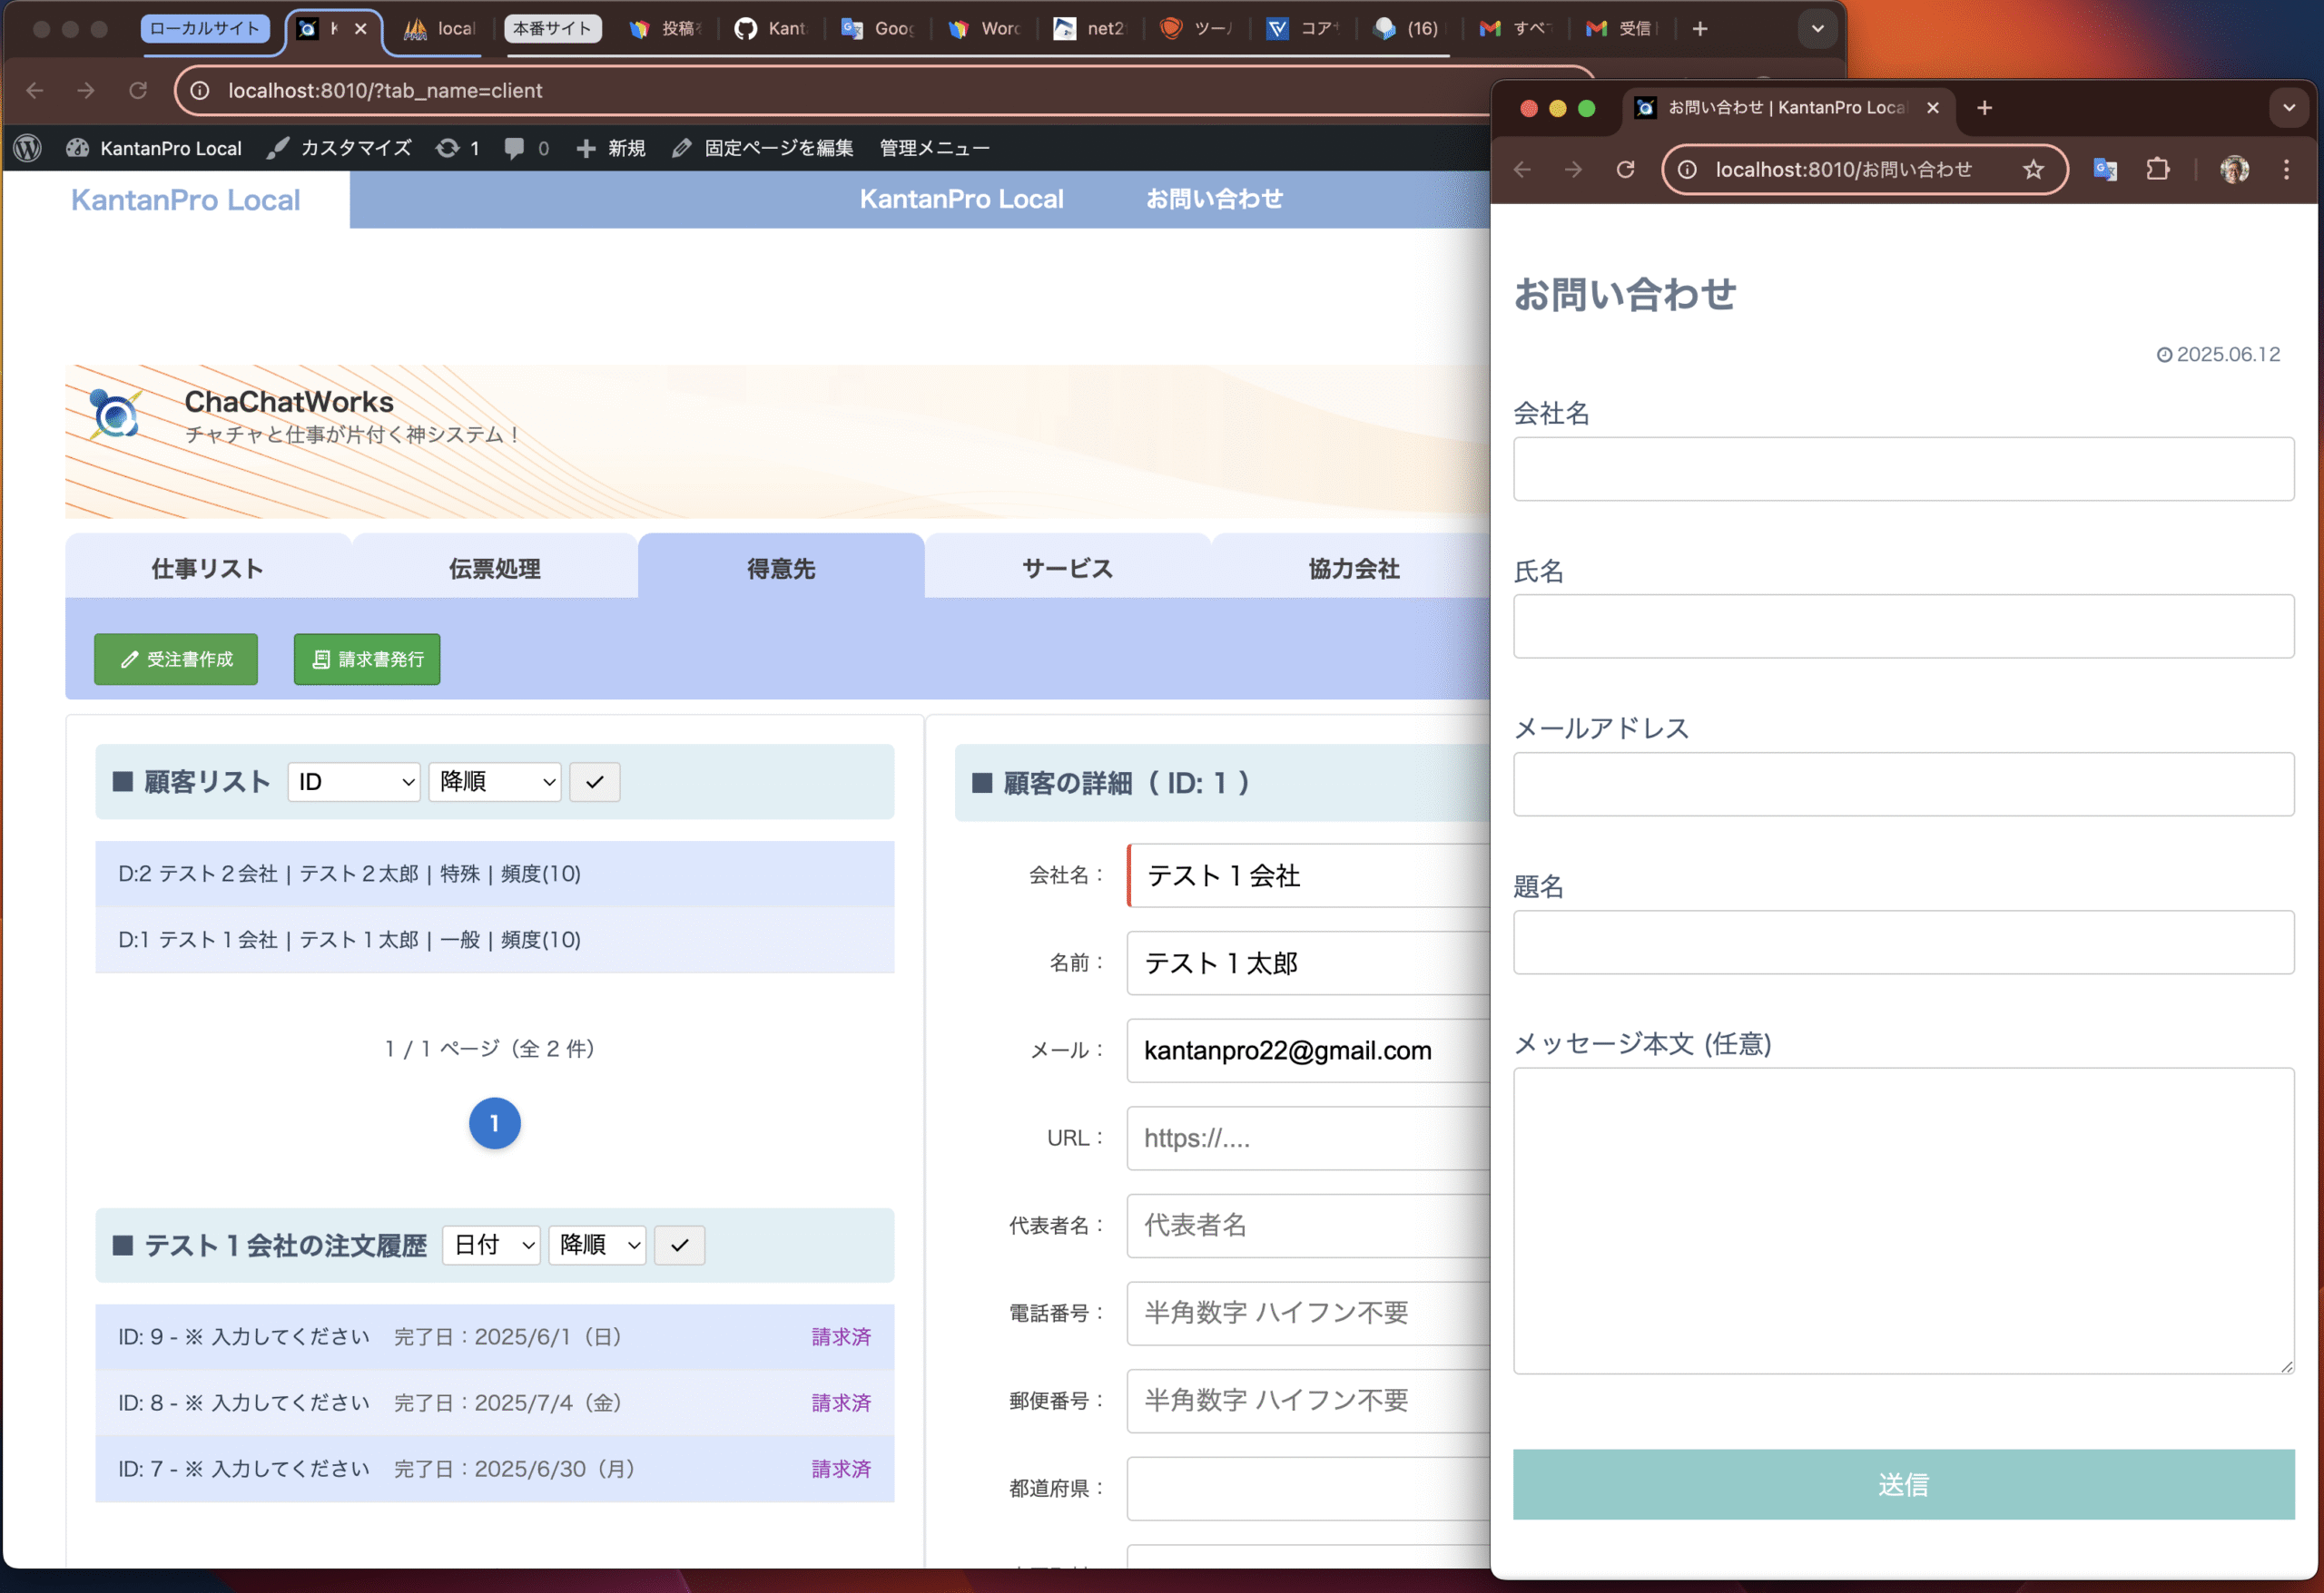Viewport: 2324px width, 1593px height.
Task: Click the 郵便番号 input field
Action: pyautogui.click(x=1309, y=1401)
